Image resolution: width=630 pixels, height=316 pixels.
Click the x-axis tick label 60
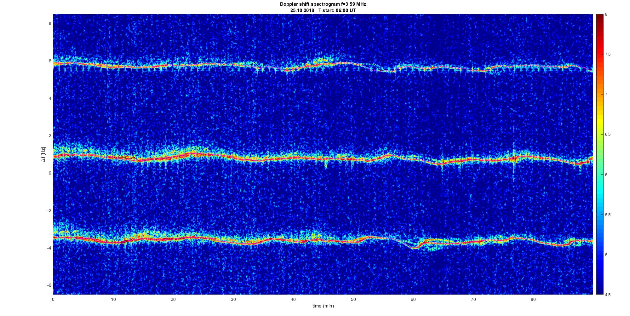pos(413,299)
